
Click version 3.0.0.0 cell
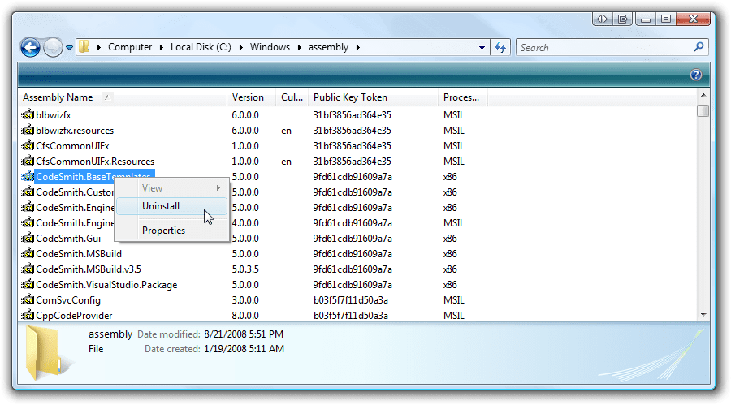(245, 300)
